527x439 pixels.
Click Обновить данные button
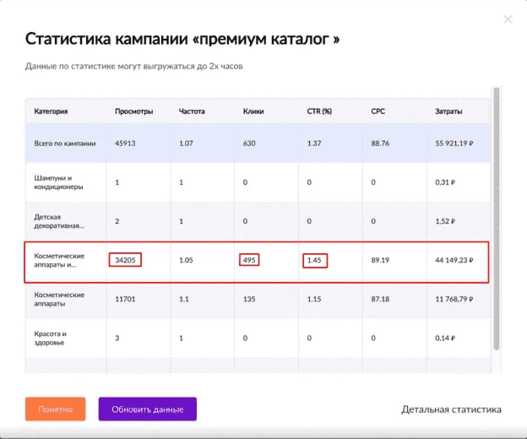click(x=148, y=409)
